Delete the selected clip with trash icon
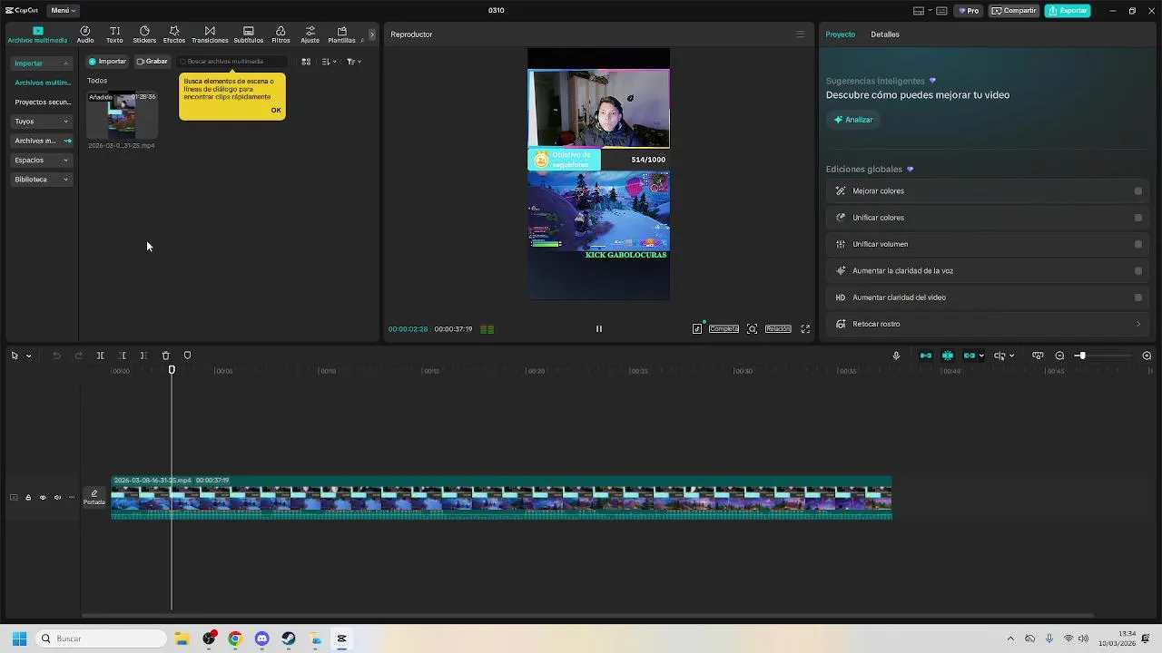 click(x=165, y=356)
